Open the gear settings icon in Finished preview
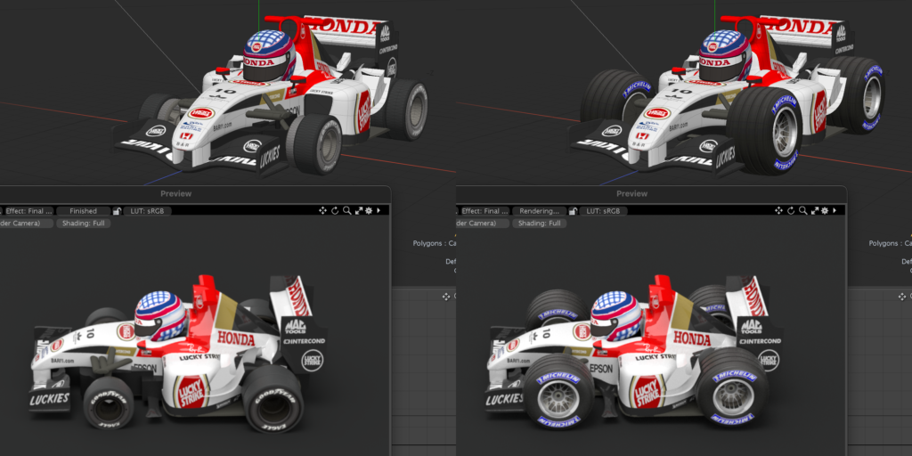 coord(368,210)
